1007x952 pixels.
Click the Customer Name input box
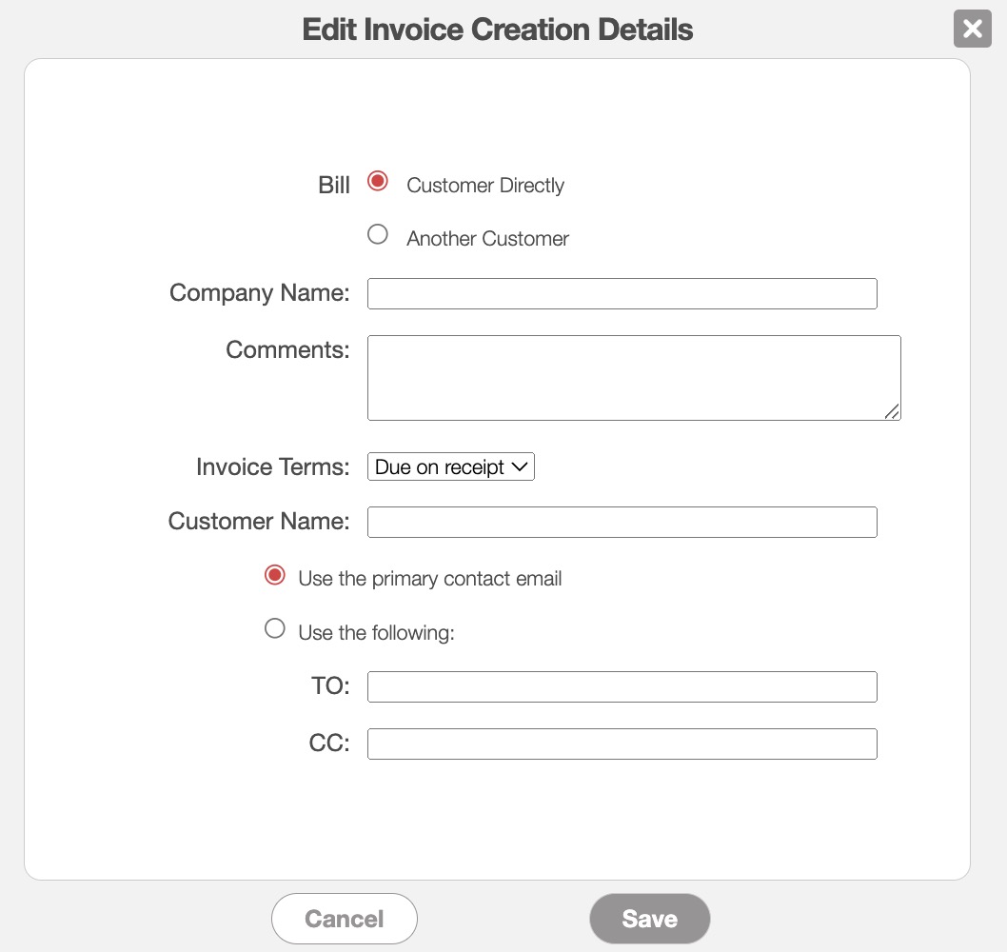622,523
